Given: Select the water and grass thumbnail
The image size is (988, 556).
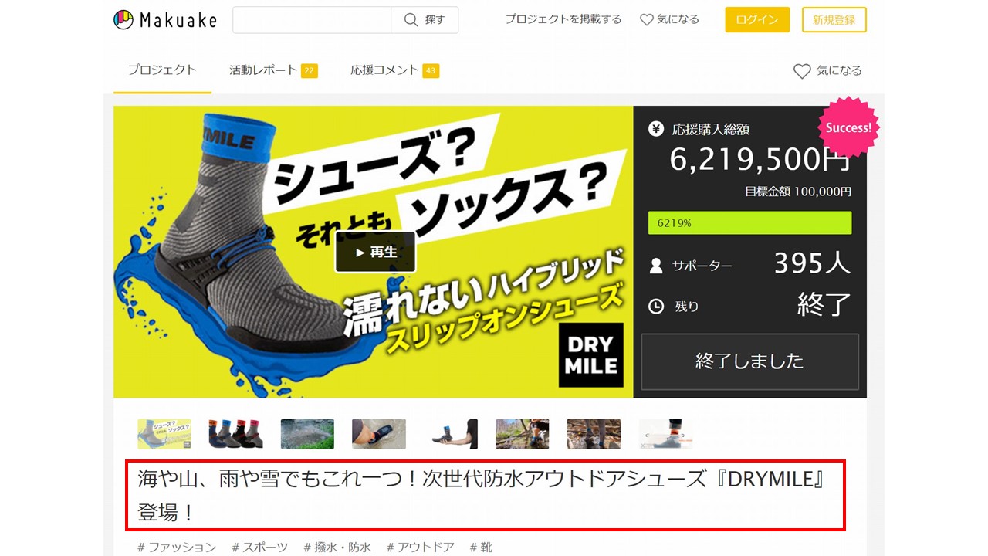Looking at the screenshot, I should [x=307, y=434].
